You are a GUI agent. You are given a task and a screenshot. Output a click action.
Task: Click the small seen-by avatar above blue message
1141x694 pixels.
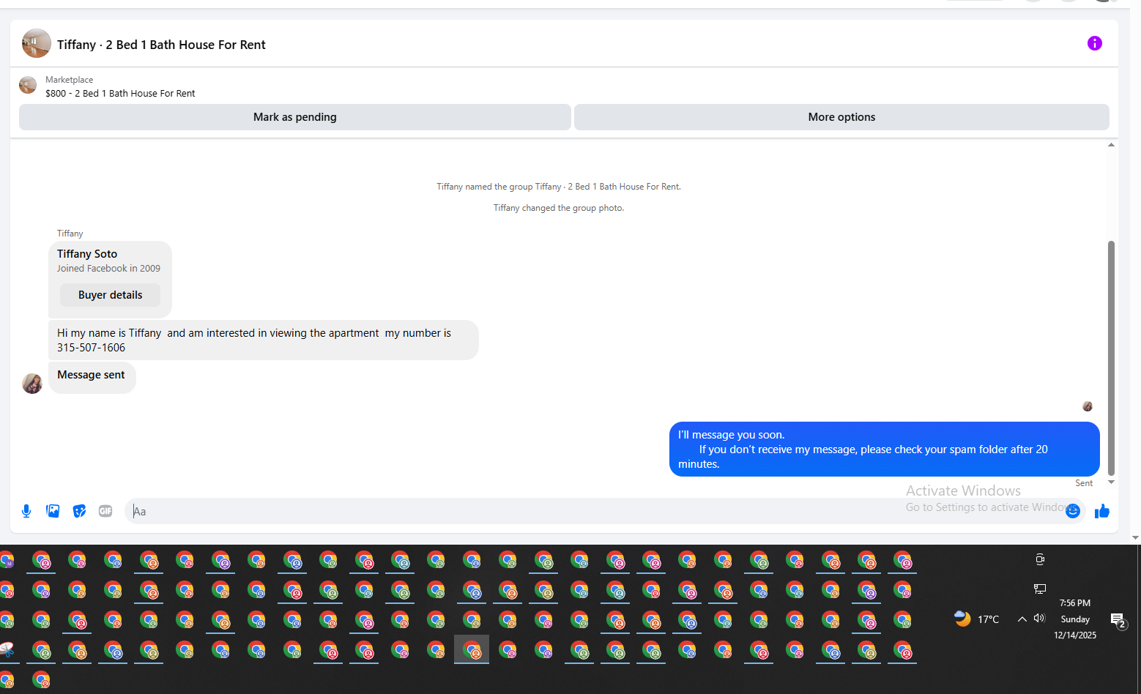pyautogui.click(x=1088, y=406)
